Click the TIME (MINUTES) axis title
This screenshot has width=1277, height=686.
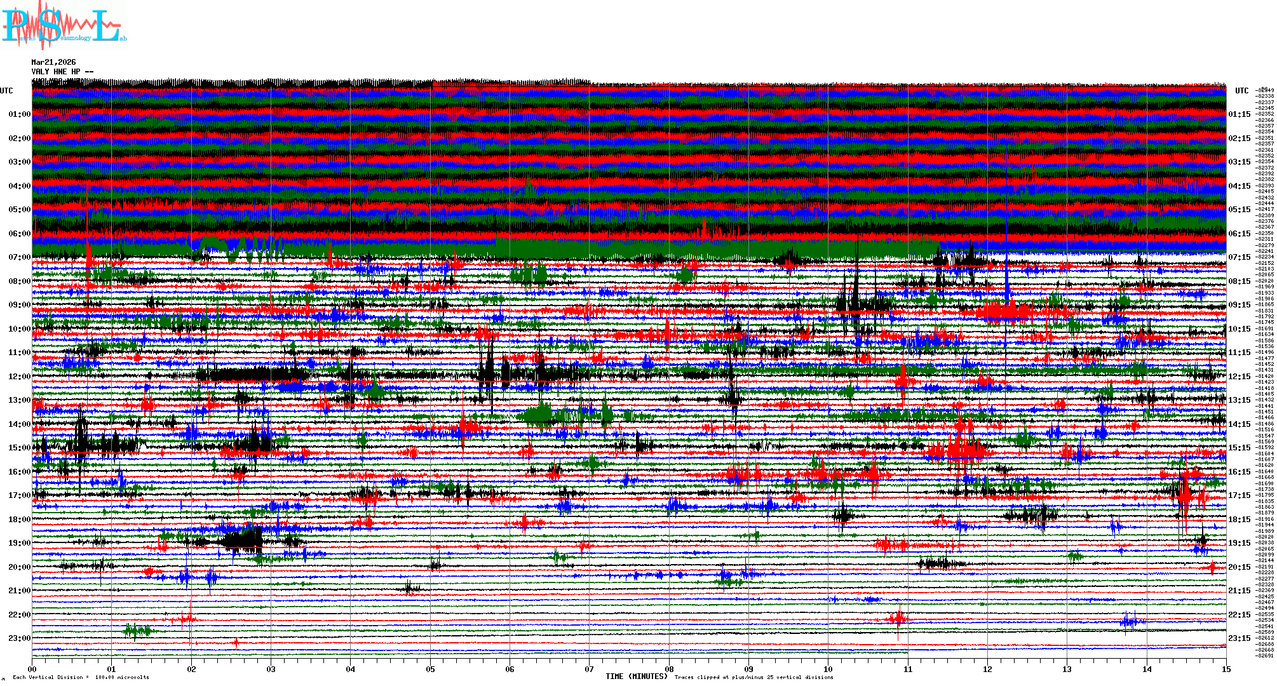[637, 676]
